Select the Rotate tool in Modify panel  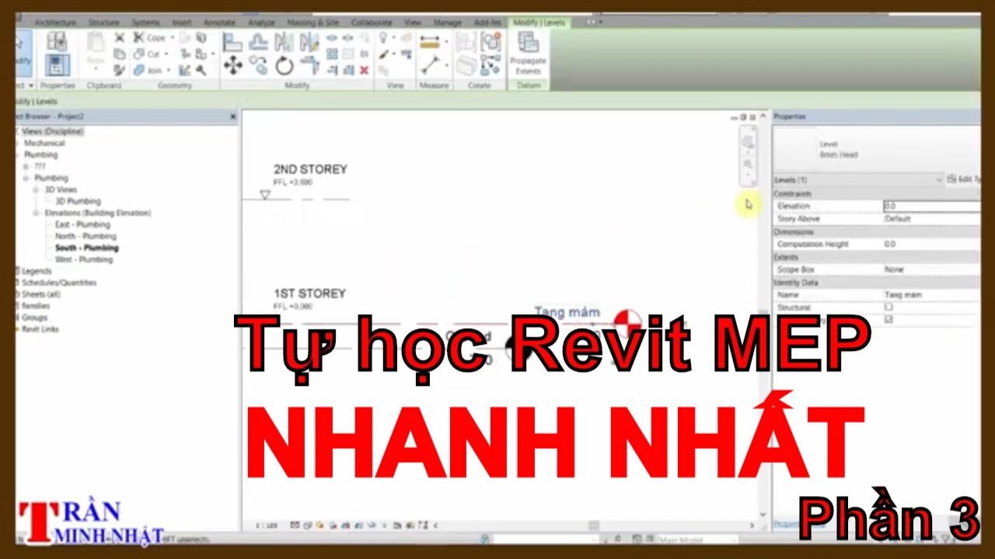(x=285, y=66)
